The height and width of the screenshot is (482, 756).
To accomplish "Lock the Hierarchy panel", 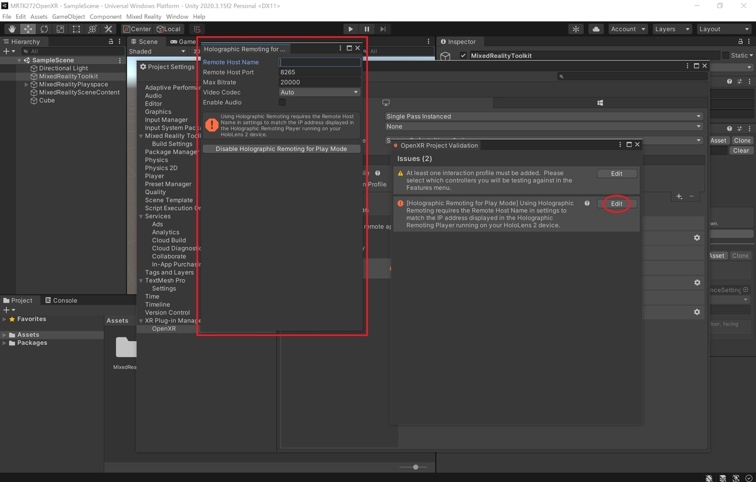I will coord(111,42).
